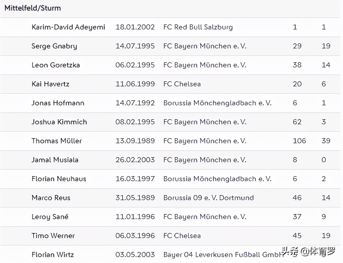The height and width of the screenshot is (263, 343).
Task: Click on Joshua Kimmich's name
Action: point(59,122)
